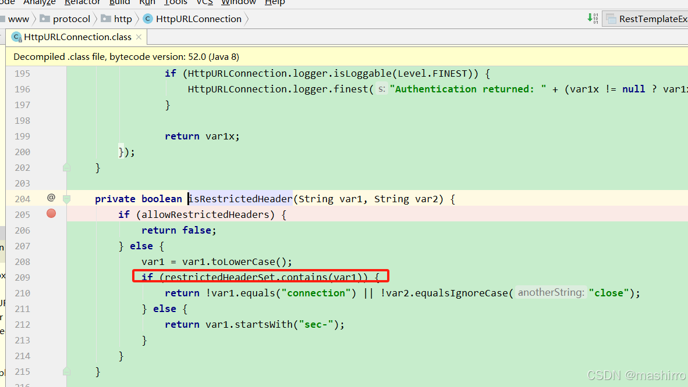Click the fold end marker on line 215
688x387 pixels.
pyautogui.click(x=67, y=371)
